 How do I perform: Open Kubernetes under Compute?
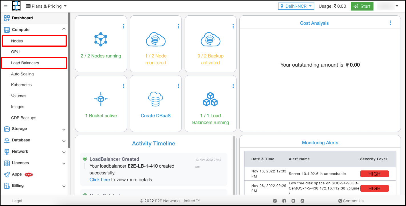(x=21, y=85)
